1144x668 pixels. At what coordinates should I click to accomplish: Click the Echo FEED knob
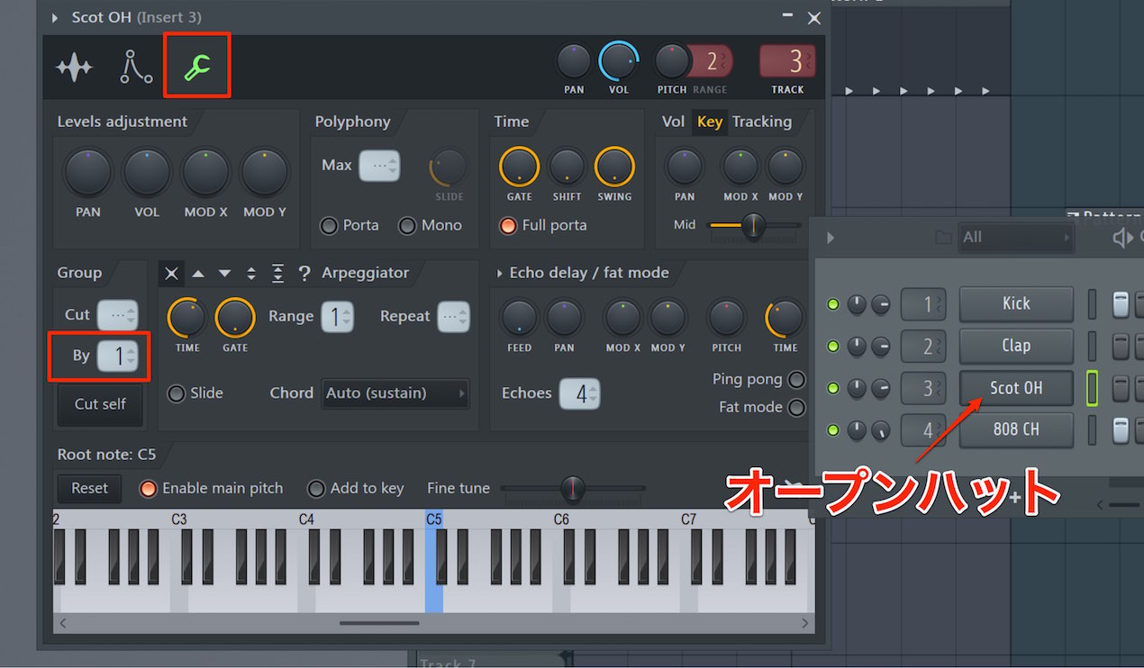[x=519, y=318]
